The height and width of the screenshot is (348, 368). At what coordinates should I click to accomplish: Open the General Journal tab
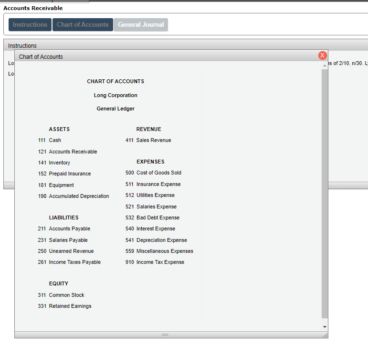coord(141,25)
